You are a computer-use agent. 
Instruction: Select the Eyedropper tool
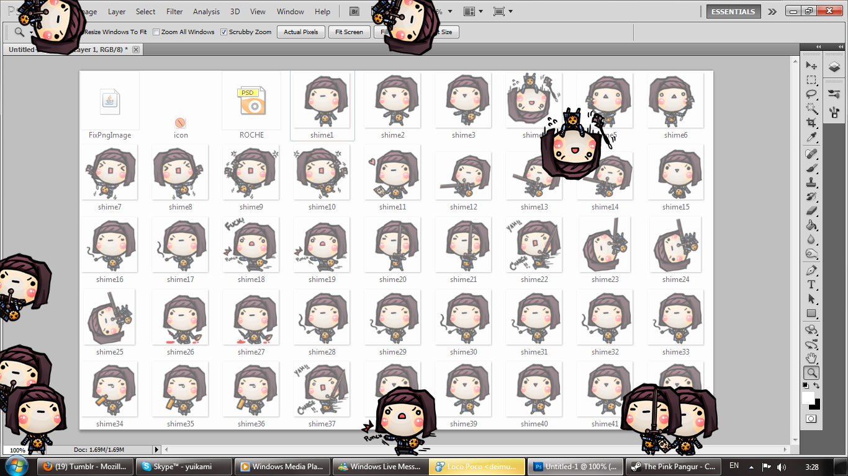pyautogui.click(x=811, y=137)
